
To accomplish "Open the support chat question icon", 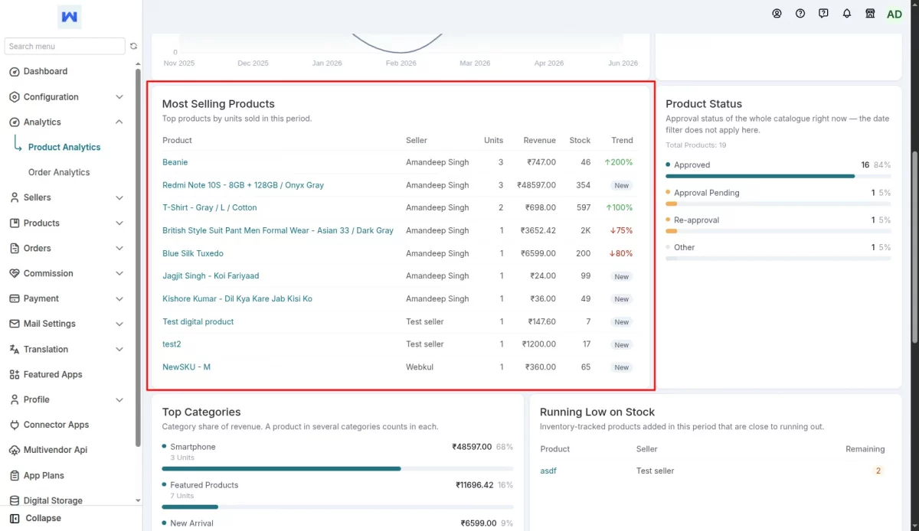I will 823,14.
